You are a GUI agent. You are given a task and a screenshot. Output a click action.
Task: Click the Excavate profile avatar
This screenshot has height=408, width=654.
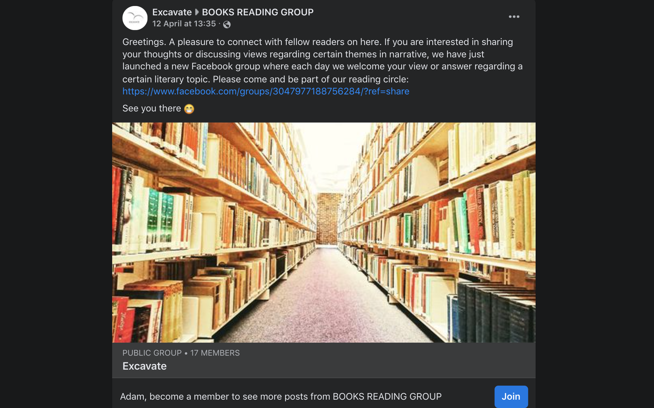135,18
